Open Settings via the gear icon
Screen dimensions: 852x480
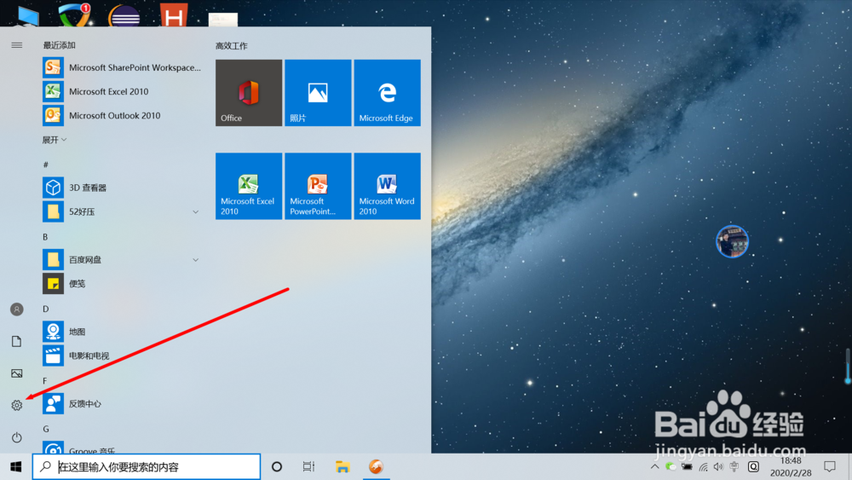point(17,405)
